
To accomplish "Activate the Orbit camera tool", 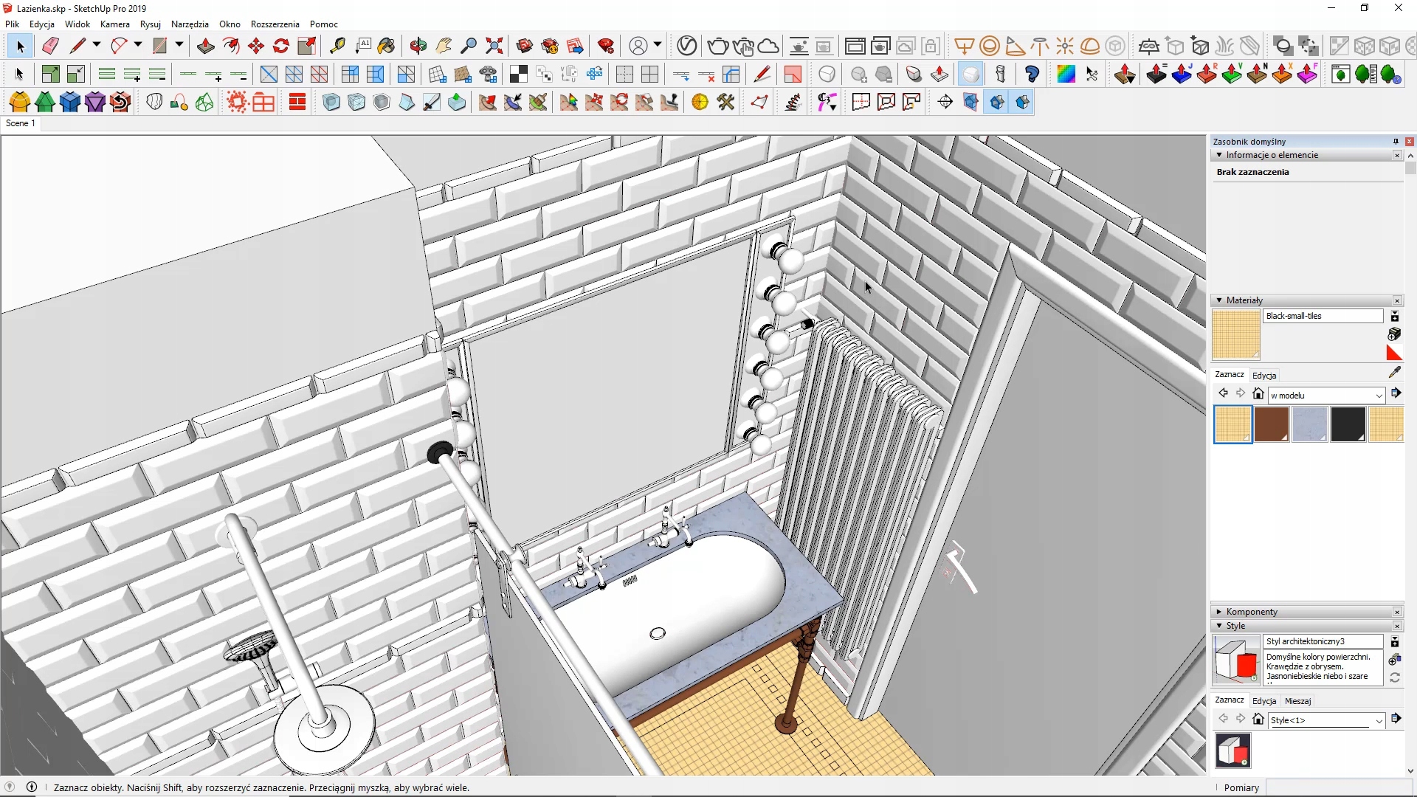I will (418, 46).
